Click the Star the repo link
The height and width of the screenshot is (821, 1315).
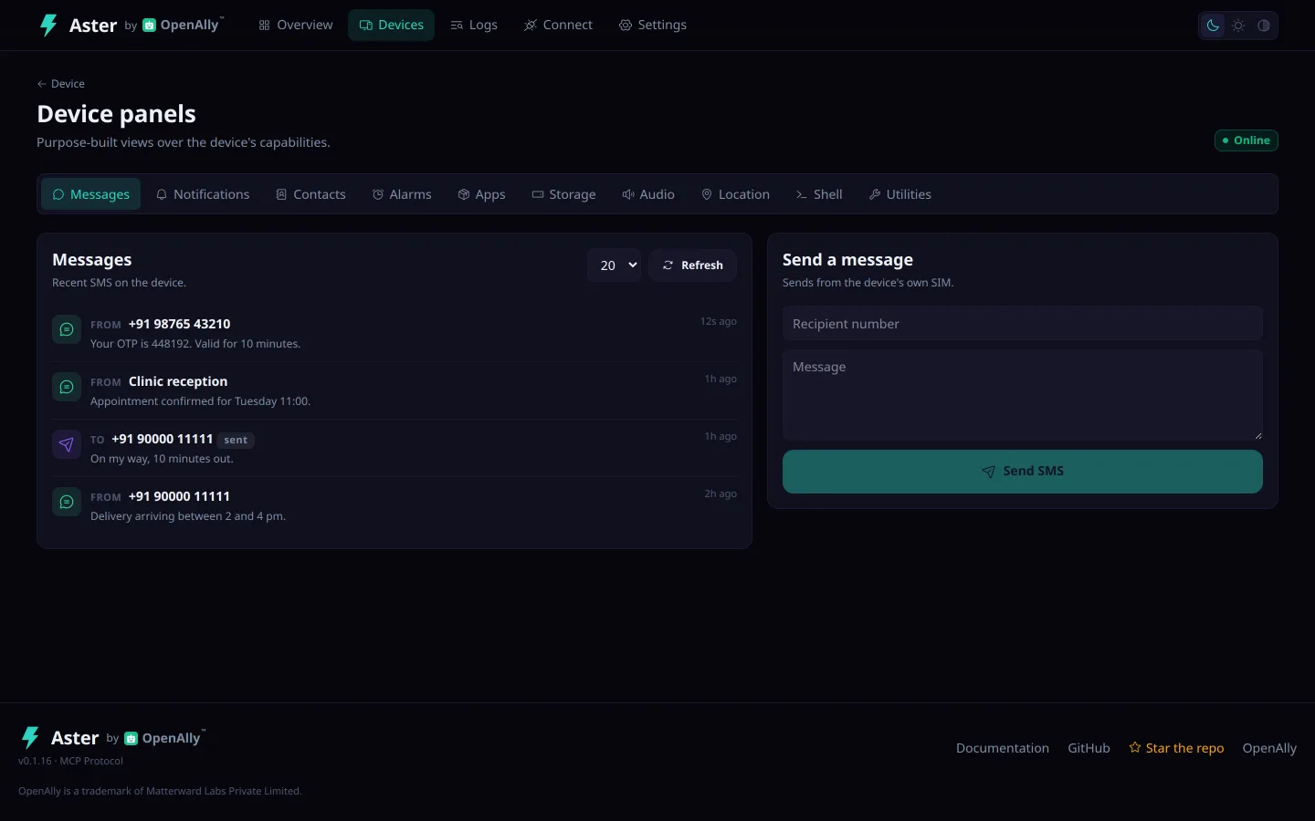(1176, 748)
